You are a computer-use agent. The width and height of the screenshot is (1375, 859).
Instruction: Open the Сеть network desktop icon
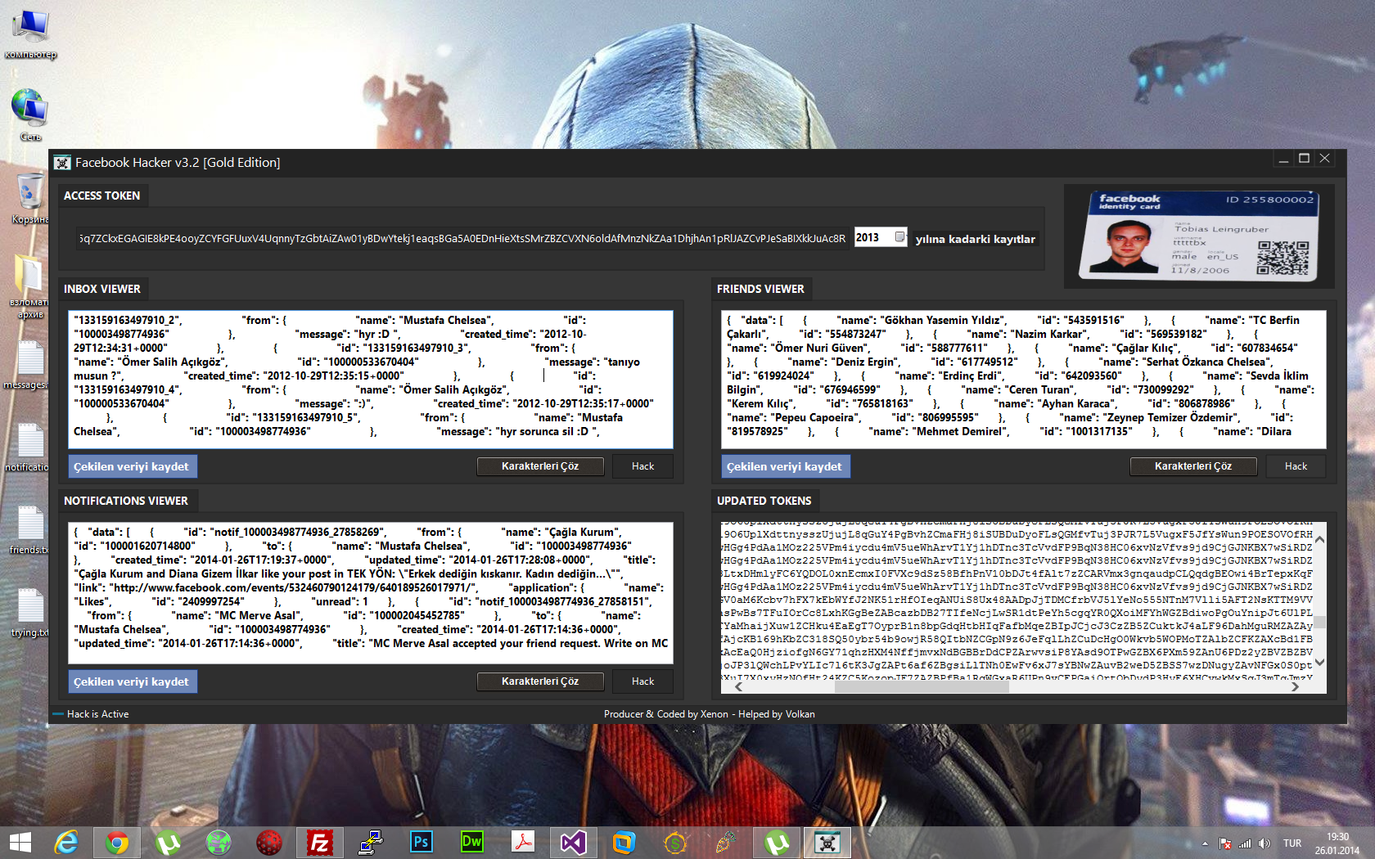point(30,115)
